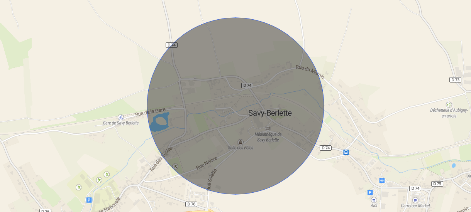Click the Carrefour Market shopping cart icon
Viewport: 471px width, 212px height.
coord(415,200)
